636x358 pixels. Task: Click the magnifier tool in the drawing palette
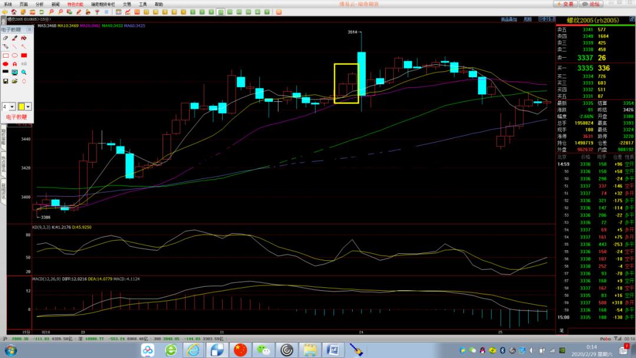[24, 72]
